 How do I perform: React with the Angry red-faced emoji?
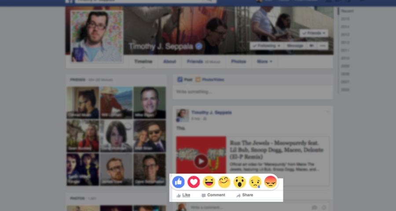(271, 182)
